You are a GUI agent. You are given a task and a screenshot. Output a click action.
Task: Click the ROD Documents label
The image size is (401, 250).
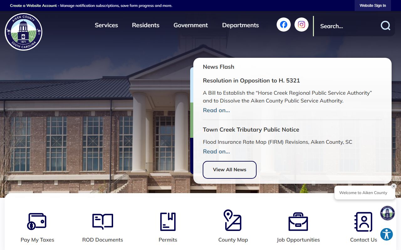[103, 240]
